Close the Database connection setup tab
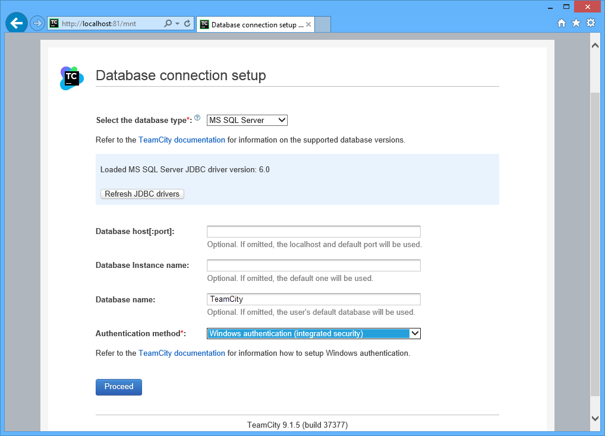 pyautogui.click(x=309, y=24)
